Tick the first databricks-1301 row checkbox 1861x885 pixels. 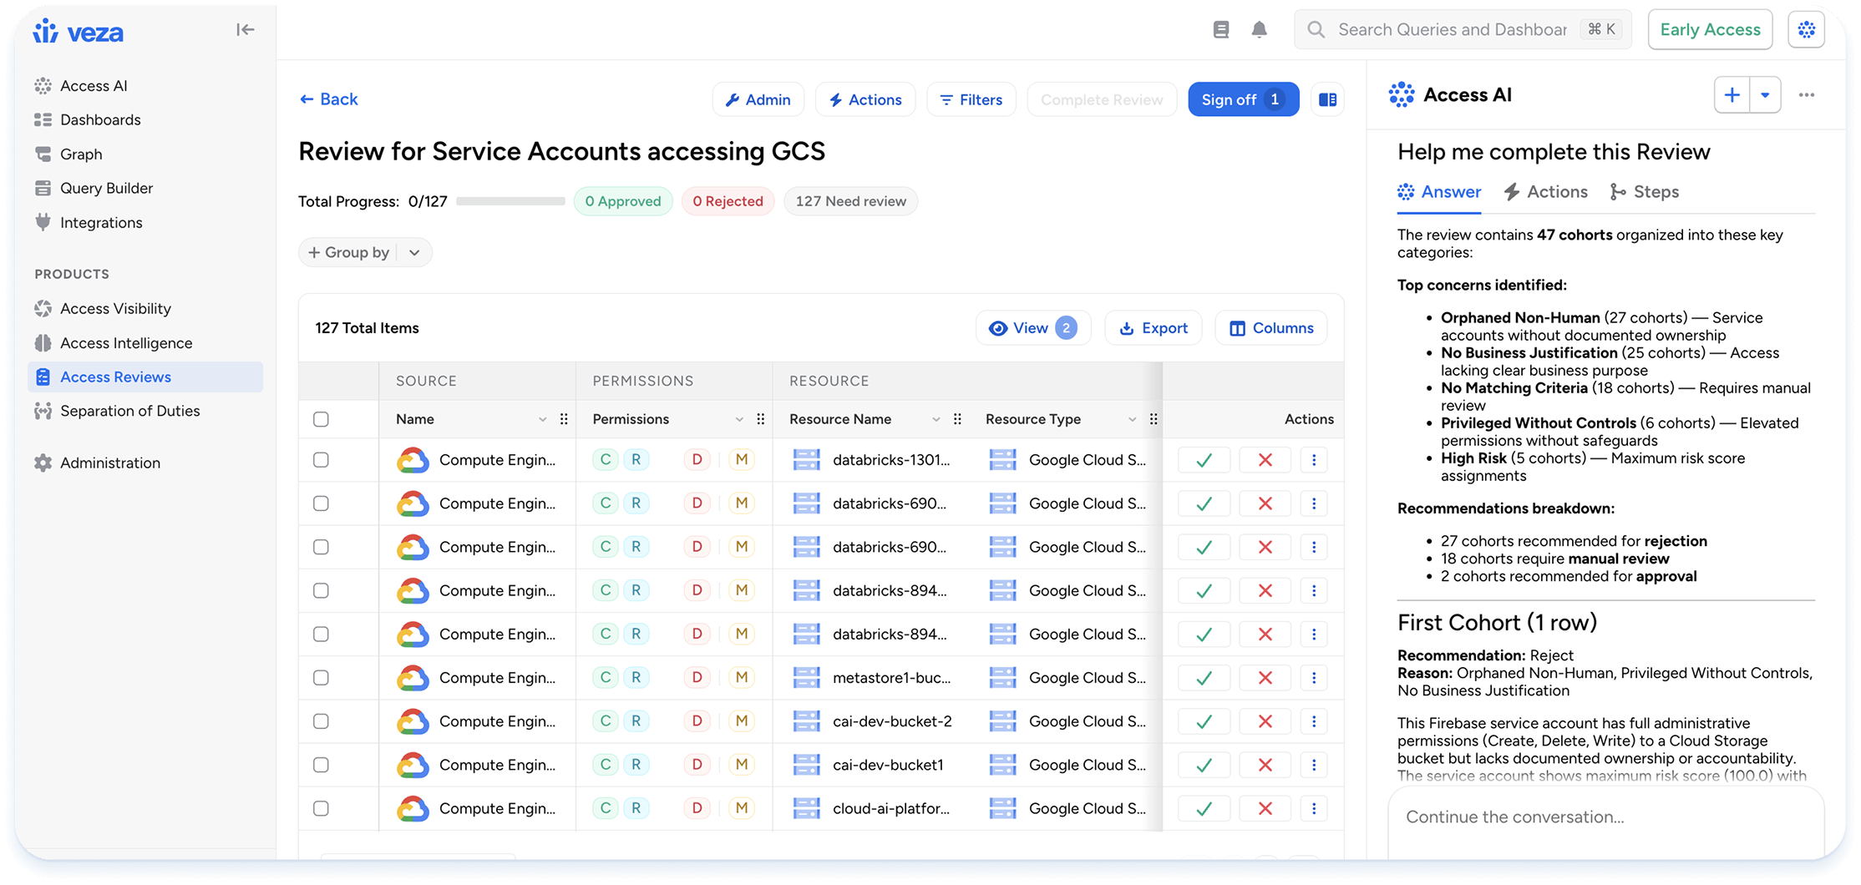click(321, 460)
